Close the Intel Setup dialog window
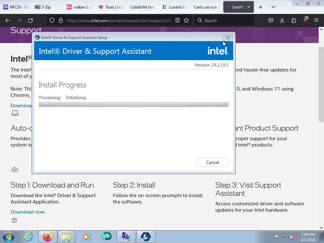This screenshot has height=243, width=324. (227, 37)
